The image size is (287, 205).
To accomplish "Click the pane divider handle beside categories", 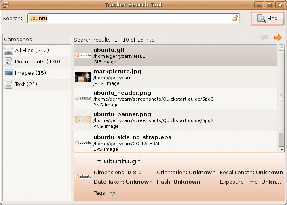I will pos(72,129).
